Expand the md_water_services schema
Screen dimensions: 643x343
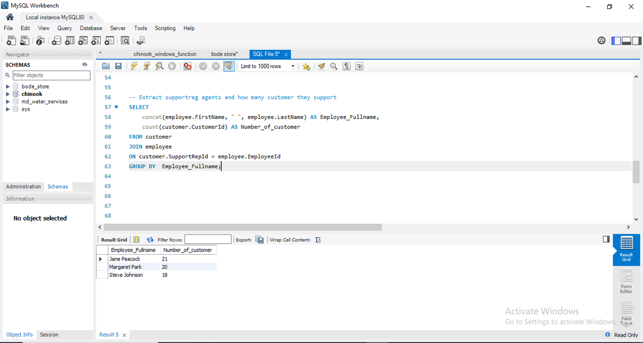(x=8, y=102)
